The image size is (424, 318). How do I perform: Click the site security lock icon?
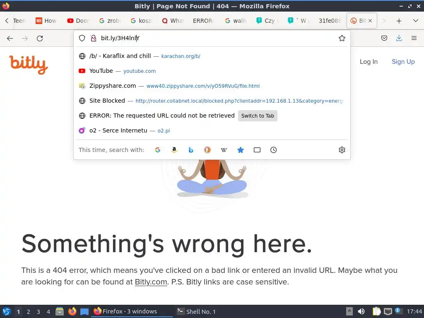click(93, 38)
